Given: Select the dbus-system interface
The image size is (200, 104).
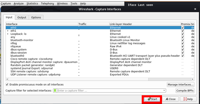Looking at the screenshot, I should tap(100, 50).
